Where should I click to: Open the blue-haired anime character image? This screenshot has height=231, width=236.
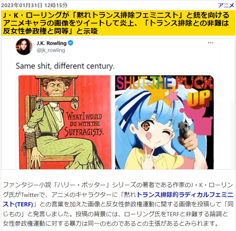(x=164, y=122)
